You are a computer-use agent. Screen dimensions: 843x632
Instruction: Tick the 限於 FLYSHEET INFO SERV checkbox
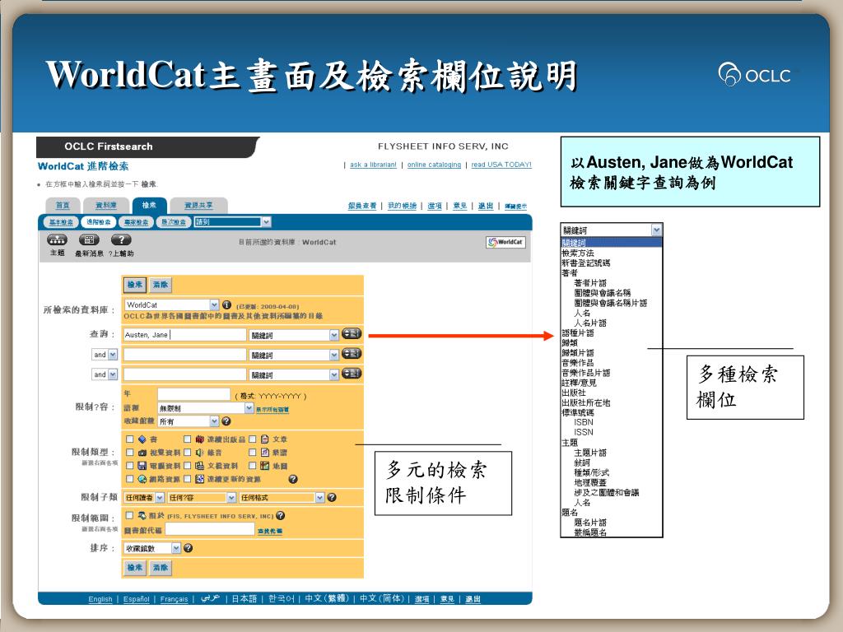point(129,515)
